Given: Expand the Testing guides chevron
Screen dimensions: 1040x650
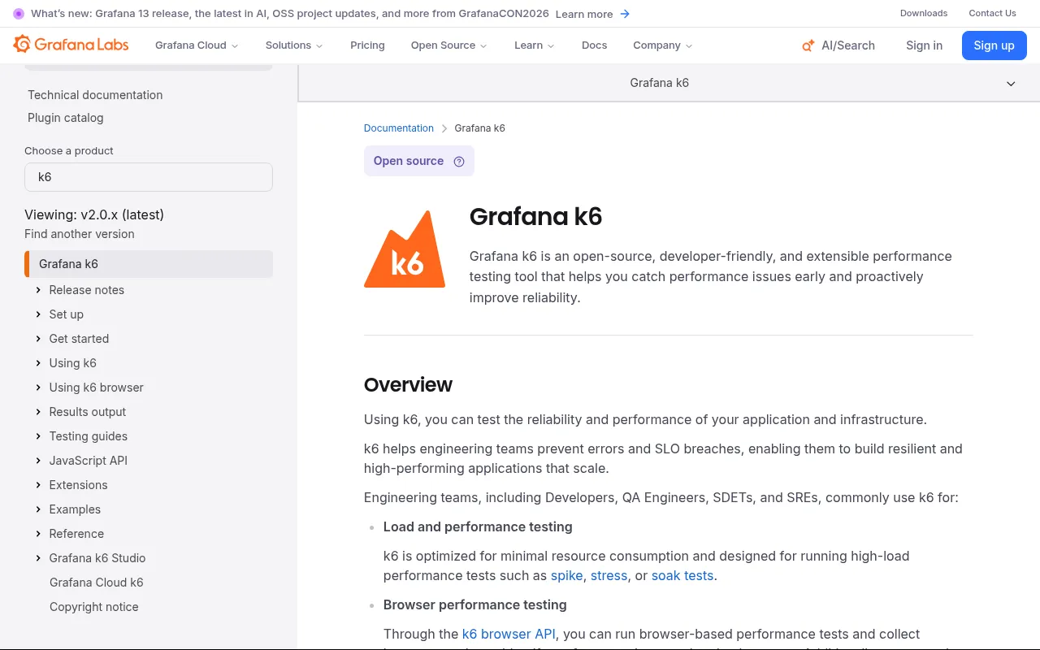Looking at the screenshot, I should pyautogui.click(x=38, y=436).
